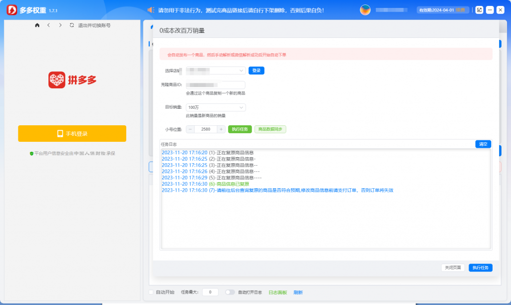Increase 小号位置 with plus button

(221, 129)
